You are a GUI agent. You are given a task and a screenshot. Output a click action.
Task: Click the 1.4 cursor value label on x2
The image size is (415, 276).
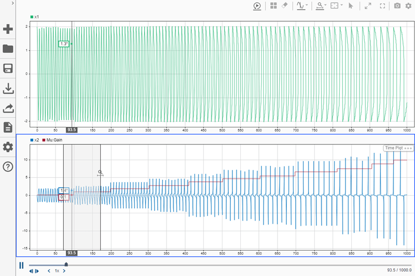click(64, 191)
